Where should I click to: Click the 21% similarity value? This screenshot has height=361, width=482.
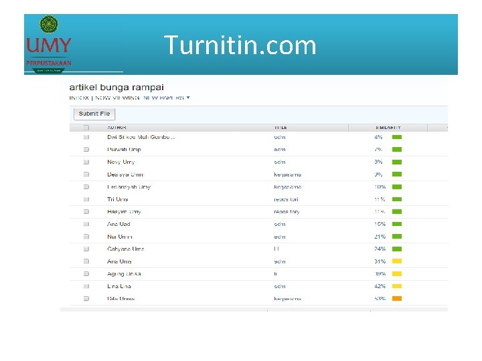point(380,237)
